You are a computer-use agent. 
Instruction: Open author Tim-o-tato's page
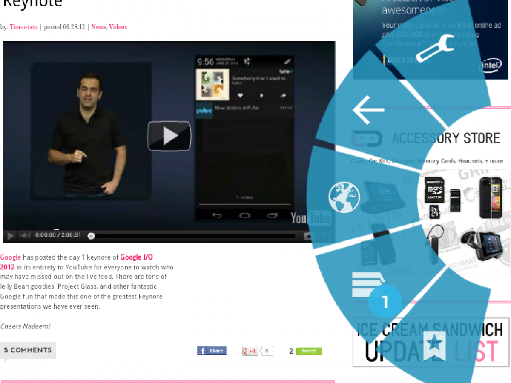pyautogui.click(x=24, y=27)
